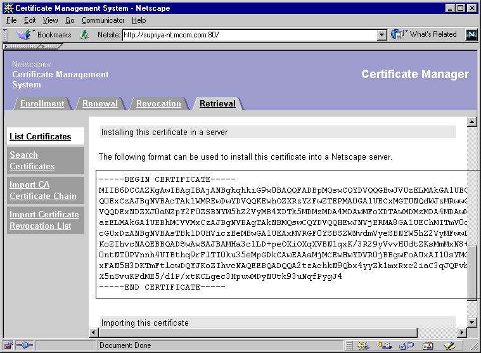Click the certificate line starting with X5nSvuKPdME5
This screenshot has width=481, height=353.
click(221, 276)
